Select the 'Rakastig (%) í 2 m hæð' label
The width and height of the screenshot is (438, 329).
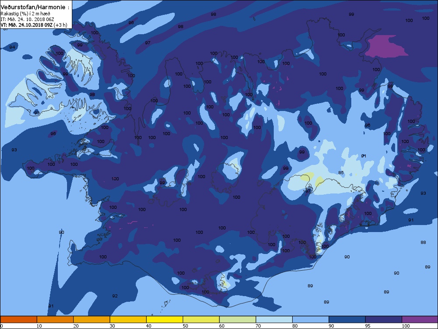tap(25, 14)
